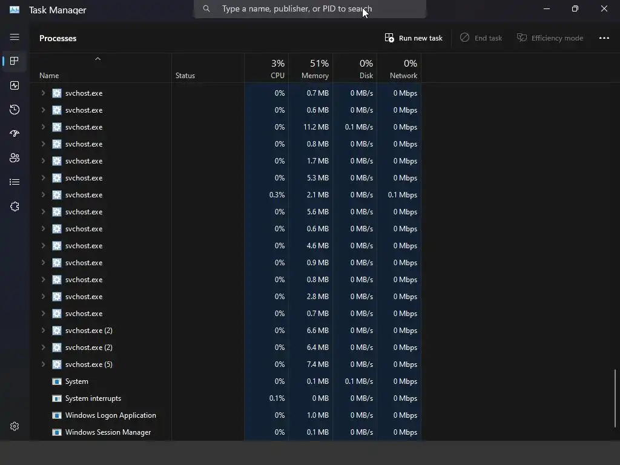Expand the svchost.exe using 5.3 MB memory
Viewport: 620px width, 465px height.
[x=43, y=178]
